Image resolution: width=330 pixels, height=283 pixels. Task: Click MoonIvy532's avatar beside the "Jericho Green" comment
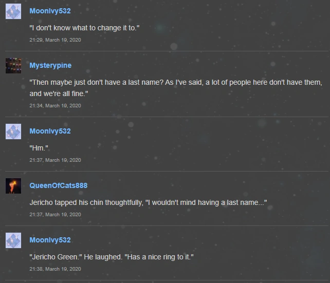13,240
